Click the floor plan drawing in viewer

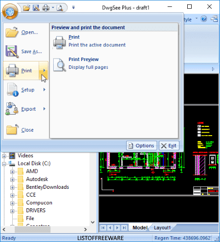click(141, 166)
